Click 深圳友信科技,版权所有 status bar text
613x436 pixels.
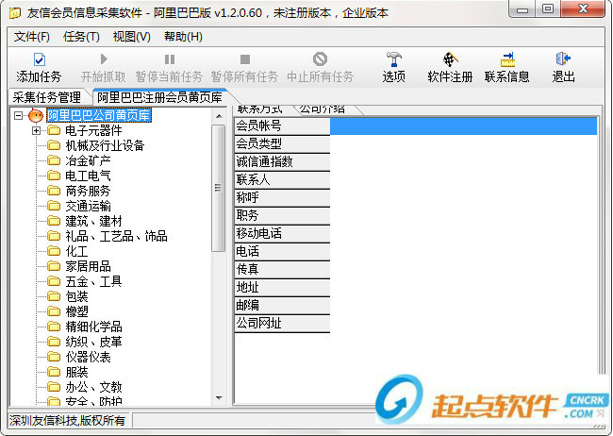tap(67, 420)
